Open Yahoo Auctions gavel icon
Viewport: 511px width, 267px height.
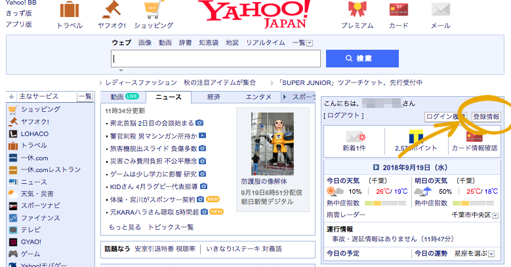pyautogui.click(x=112, y=9)
